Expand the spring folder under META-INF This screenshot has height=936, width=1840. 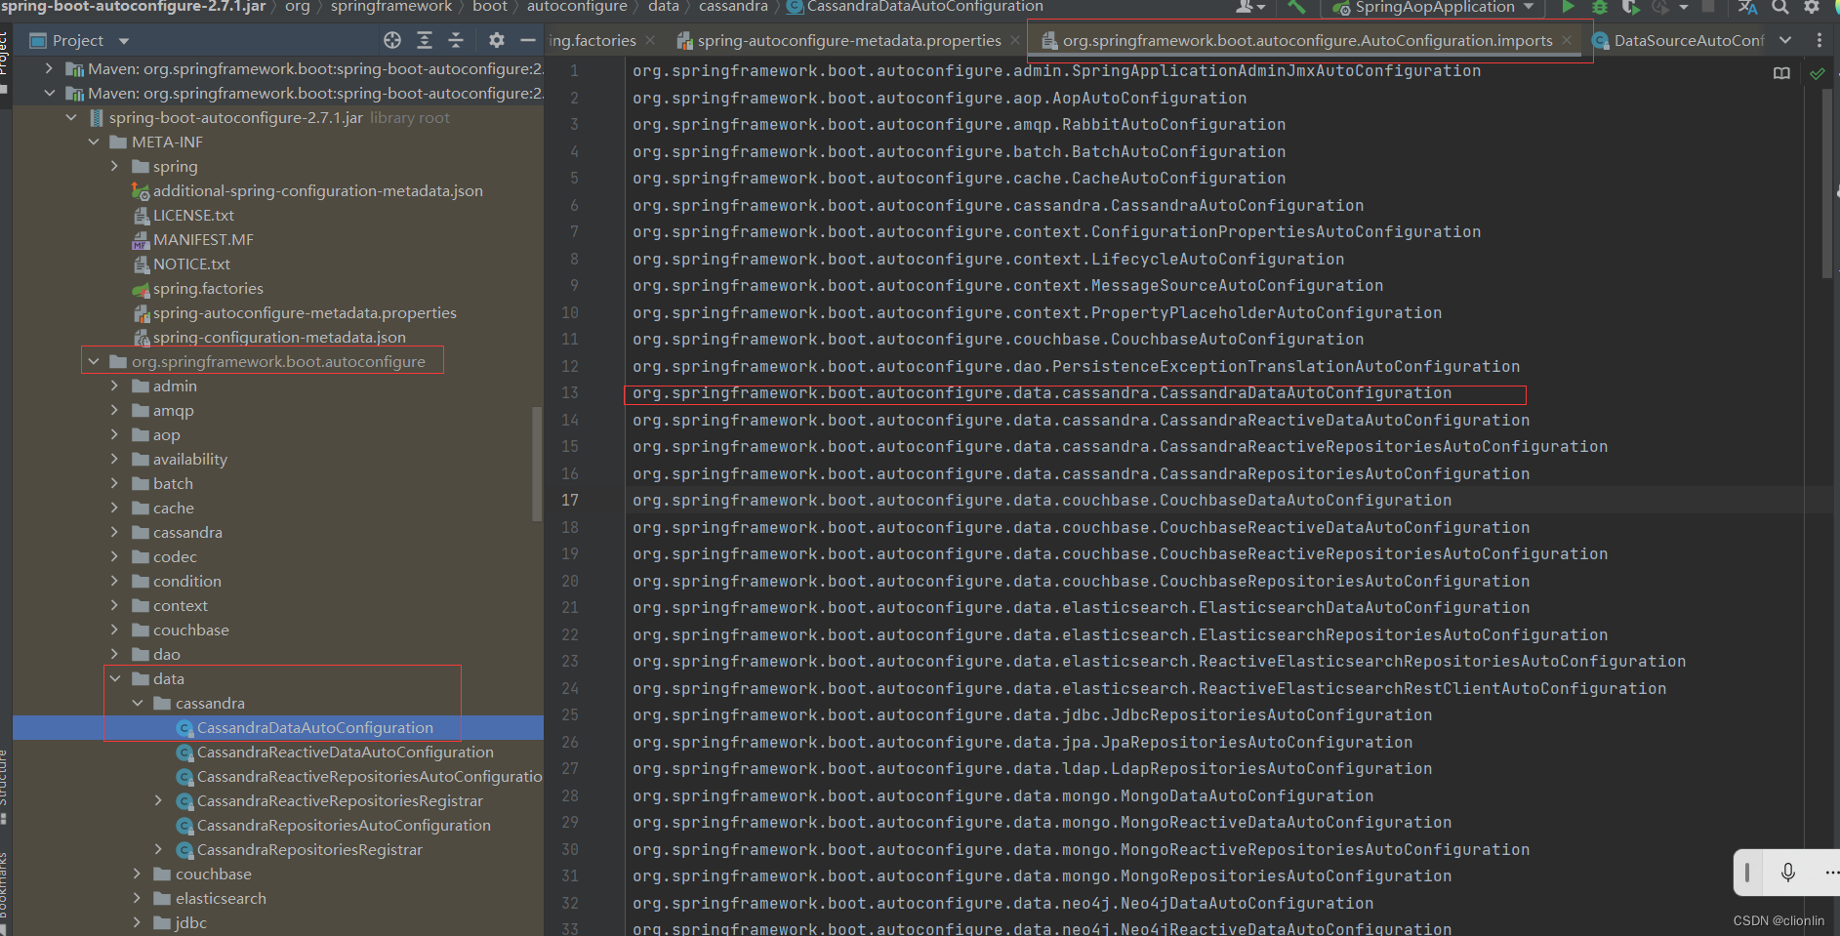click(114, 167)
